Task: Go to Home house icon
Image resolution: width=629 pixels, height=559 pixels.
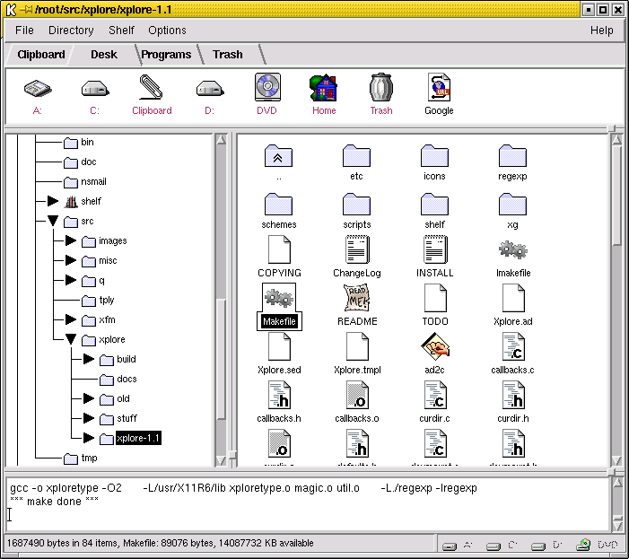Action: tap(324, 87)
